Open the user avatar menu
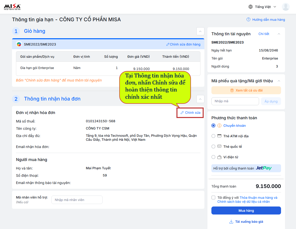 click(286, 7)
